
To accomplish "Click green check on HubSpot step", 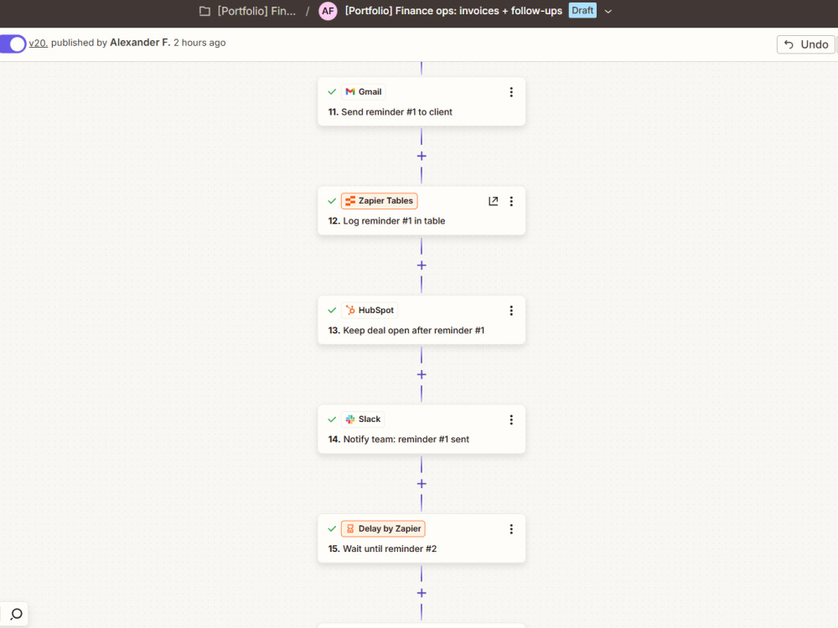I will coord(332,311).
